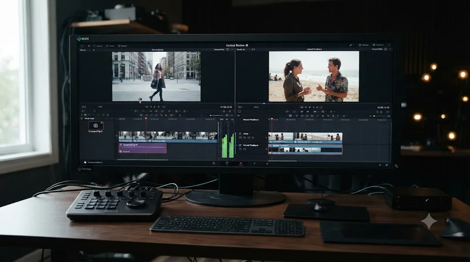Screen dimensions: 470x262
Task: Click the Video track header label
Action: (x=246, y=134)
